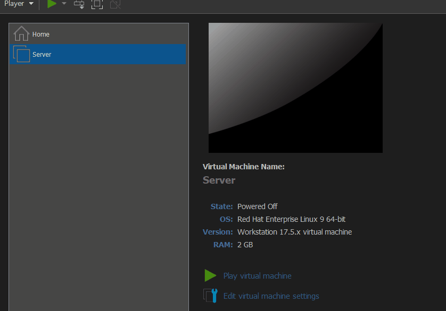Screen dimensions: 446x311
Task: Click the 2 GB RAM value
Action: (x=245, y=245)
